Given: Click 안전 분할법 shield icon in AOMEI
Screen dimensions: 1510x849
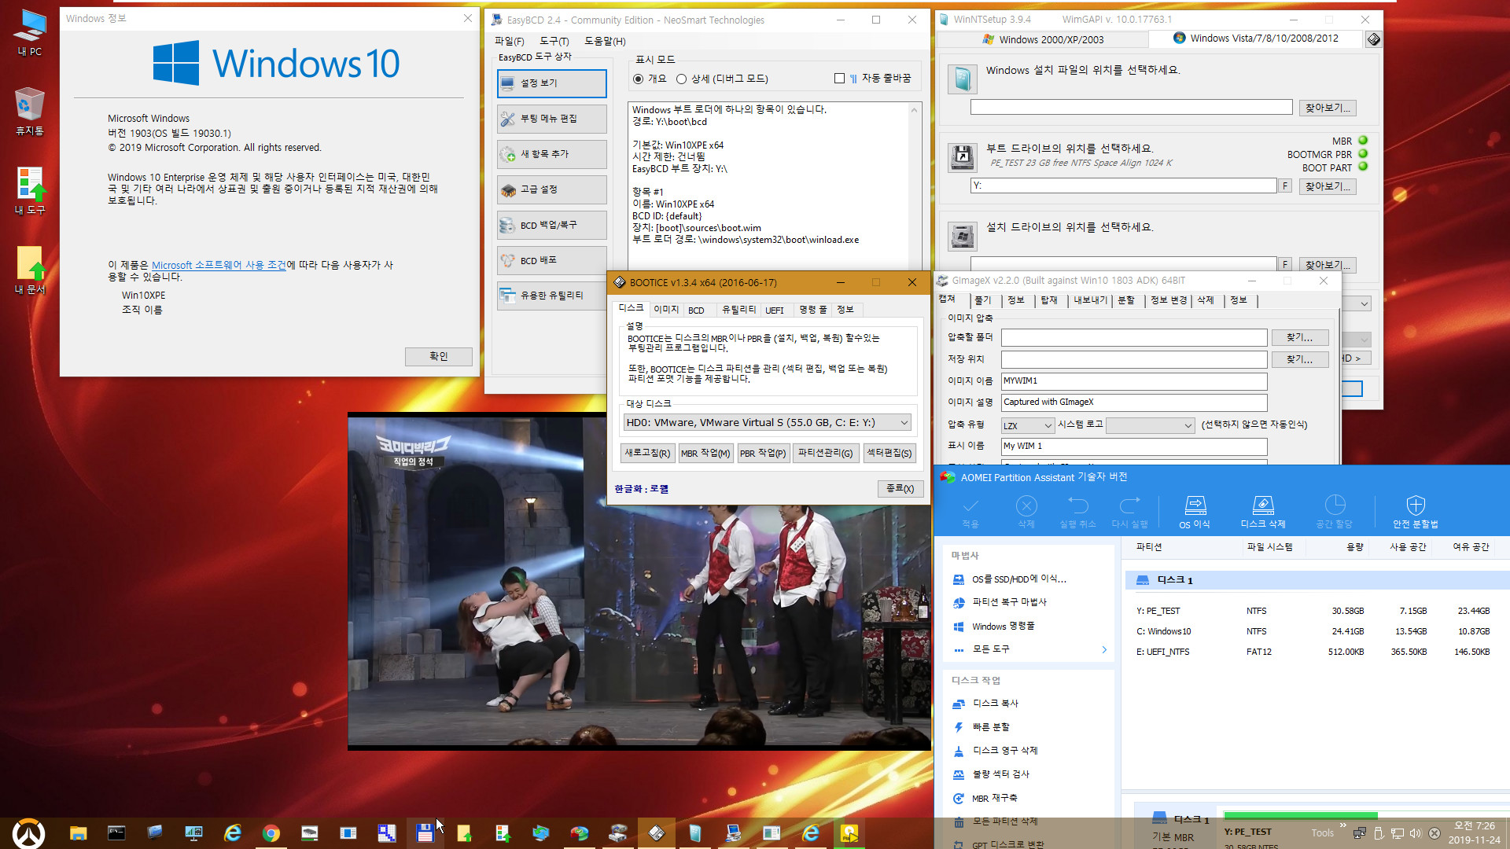Looking at the screenshot, I should click(1415, 512).
